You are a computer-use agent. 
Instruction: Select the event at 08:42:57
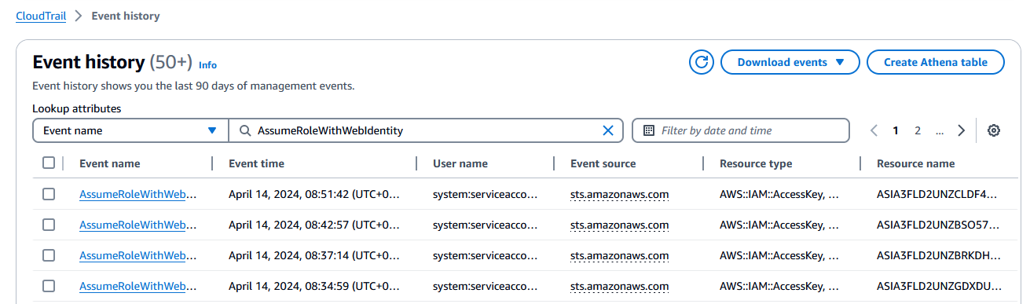[49, 225]
